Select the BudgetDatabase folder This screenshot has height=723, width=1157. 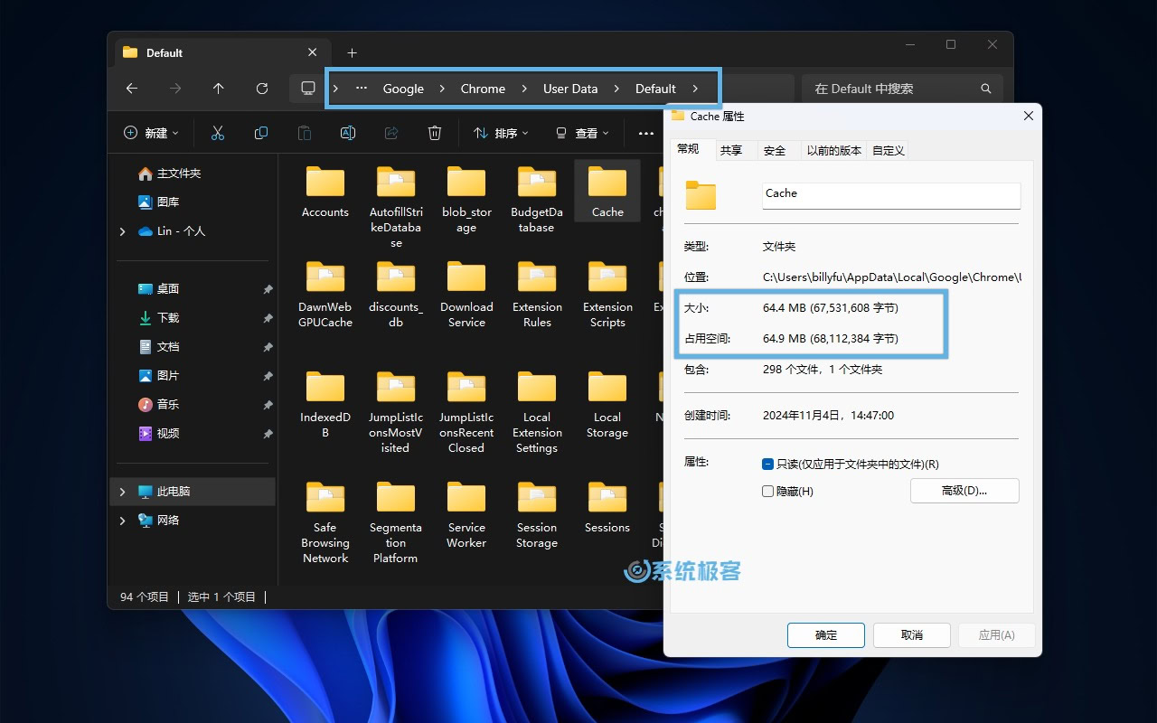[x=537, y=200]
